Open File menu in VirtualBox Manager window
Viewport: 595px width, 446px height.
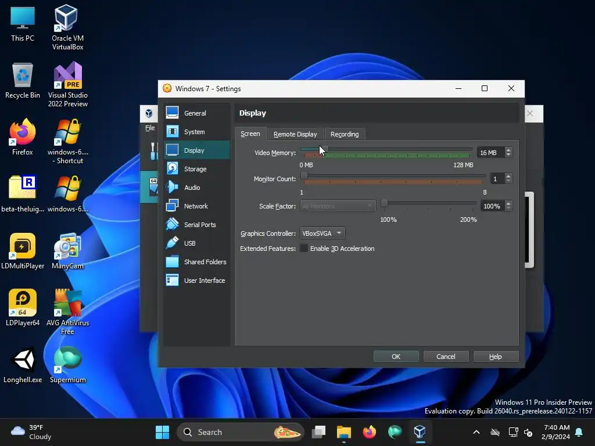(150, 128)
